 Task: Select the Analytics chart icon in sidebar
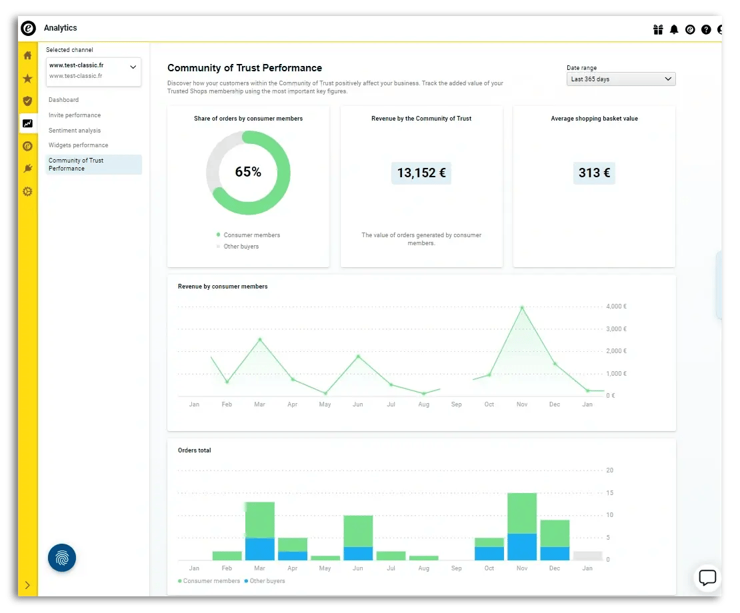(x=27, y=123)
